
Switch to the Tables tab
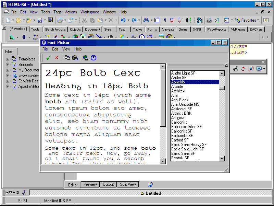138,30
